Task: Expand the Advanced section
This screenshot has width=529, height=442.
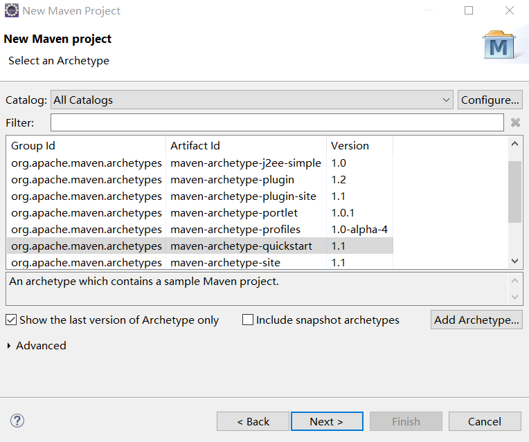Action: [x=9, y=346]
